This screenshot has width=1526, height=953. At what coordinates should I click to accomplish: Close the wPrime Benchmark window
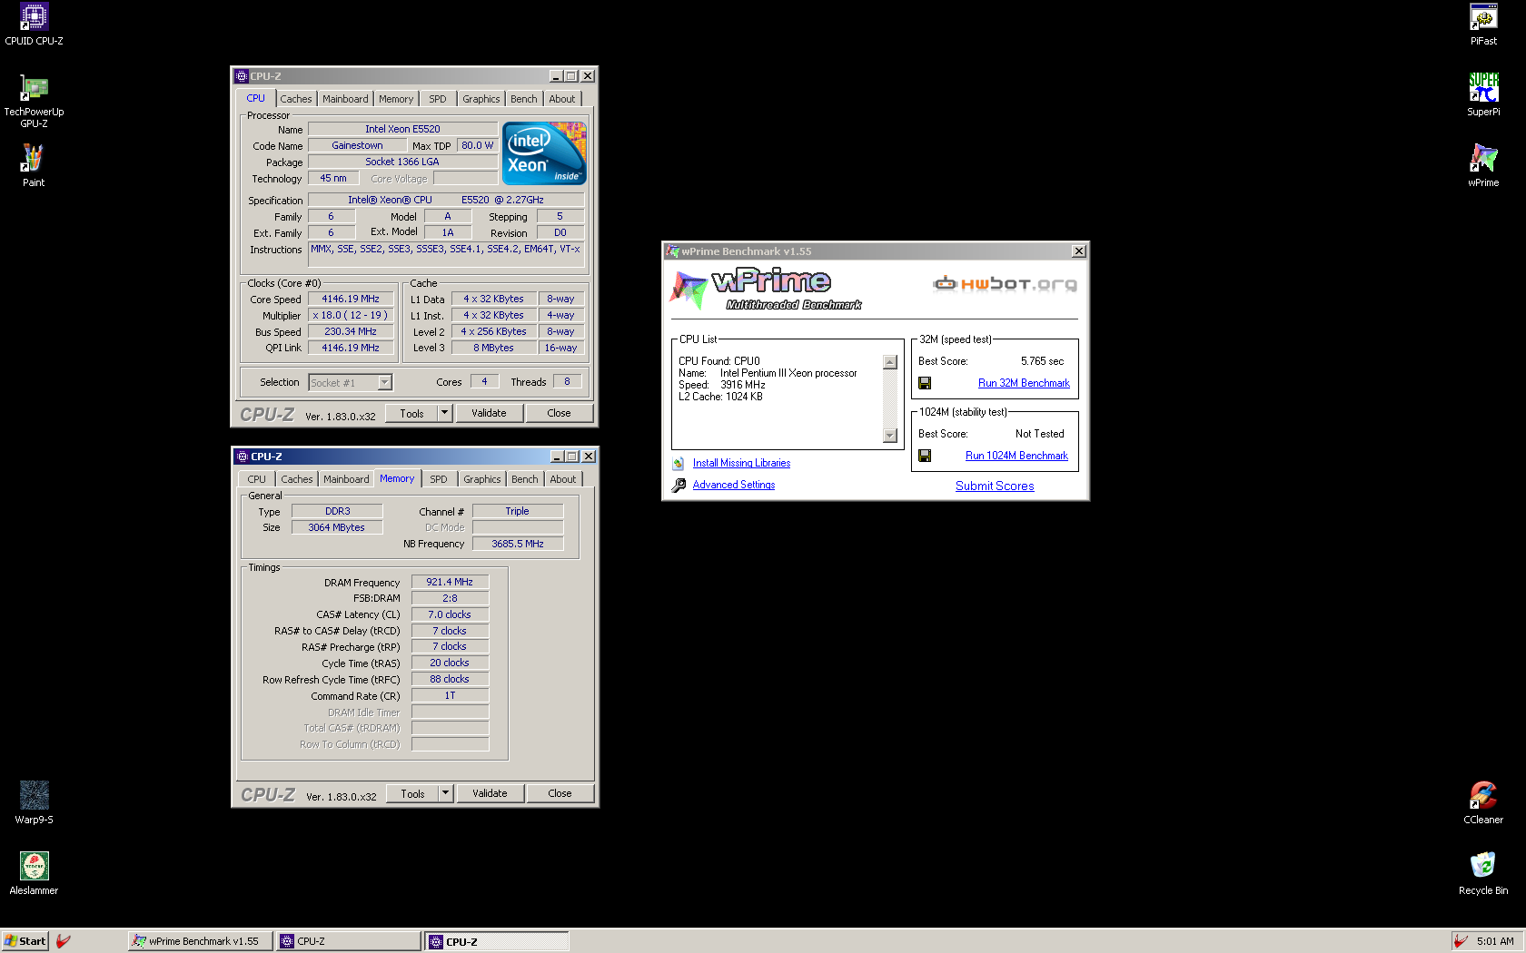pos(1079,251)
